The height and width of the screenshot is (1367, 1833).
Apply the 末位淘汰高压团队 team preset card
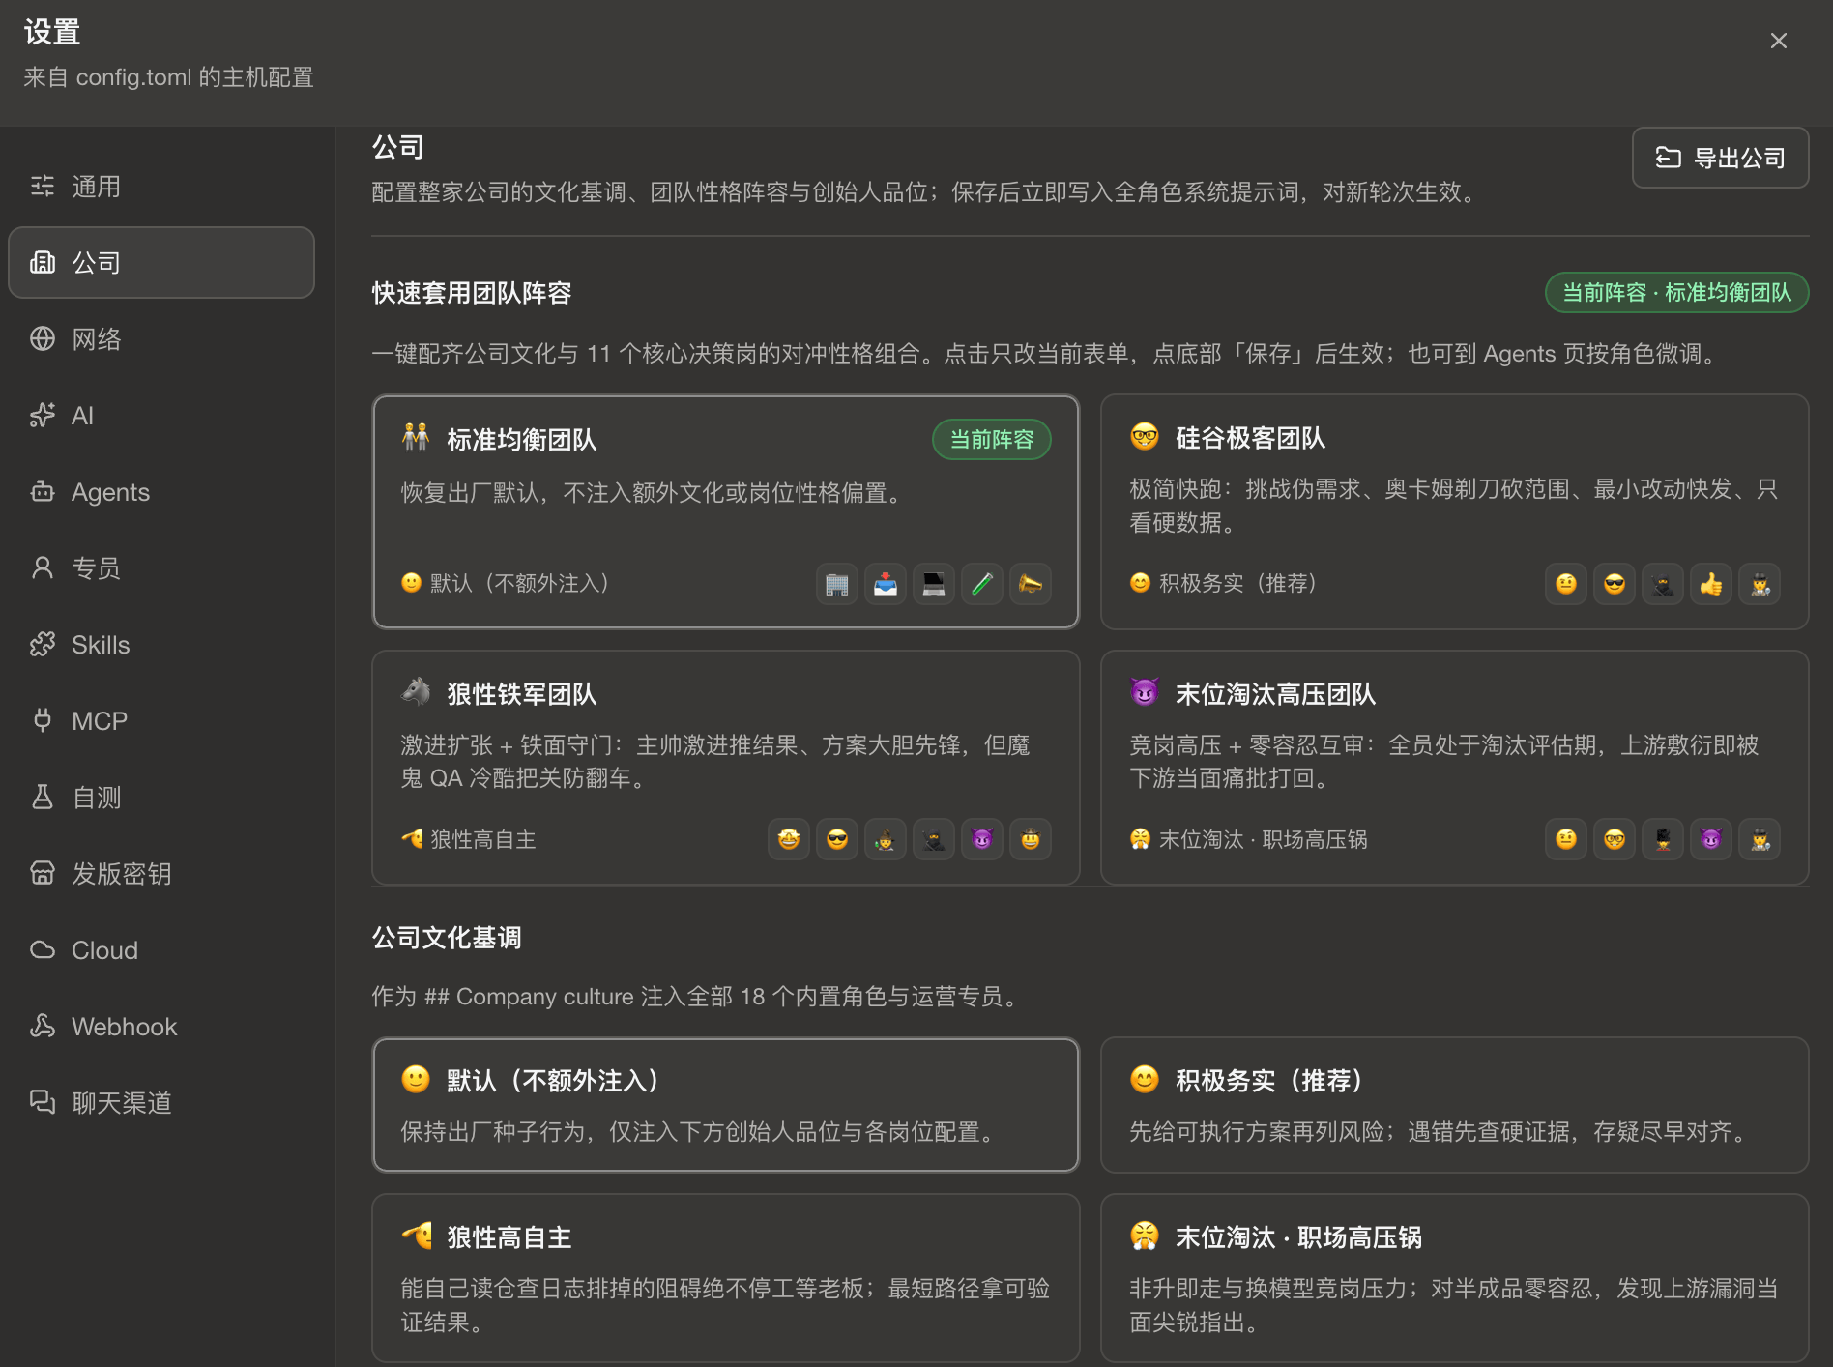coord(1454,768)
